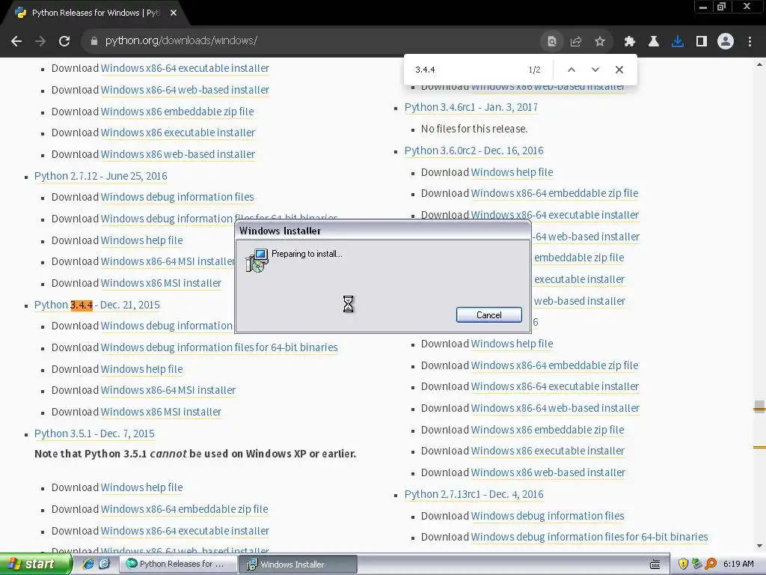Open the Chrome three-dot menu
This screenshot has height=575, width=766.
coord(750,42)
